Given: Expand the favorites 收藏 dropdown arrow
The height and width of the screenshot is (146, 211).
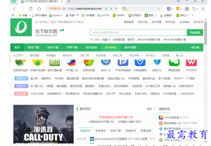Looking at the screenshot, I should [30, 16].
